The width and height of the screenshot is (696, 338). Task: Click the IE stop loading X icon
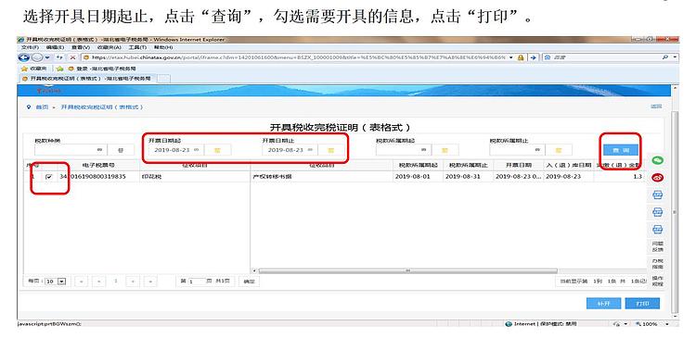click(72, 57)
